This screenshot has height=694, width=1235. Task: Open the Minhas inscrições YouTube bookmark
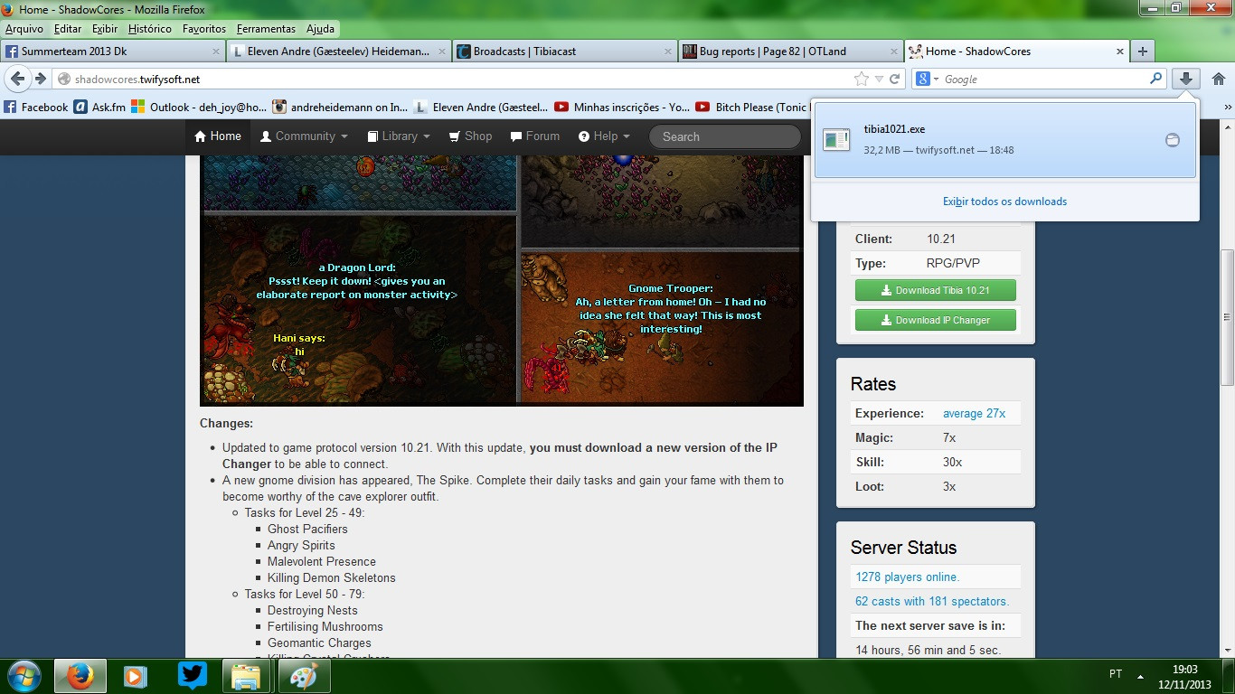pos(623,107)
